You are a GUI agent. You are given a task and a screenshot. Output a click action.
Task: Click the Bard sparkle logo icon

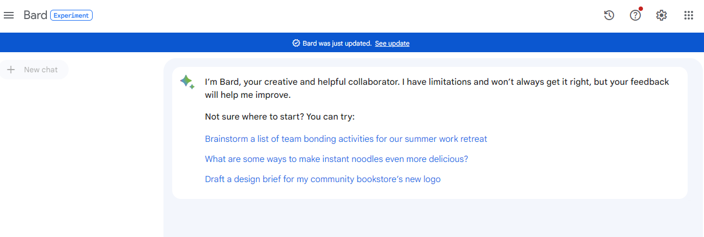click(187, 82)
